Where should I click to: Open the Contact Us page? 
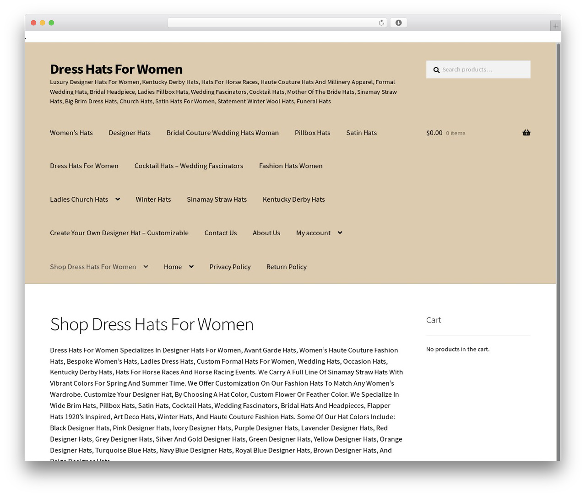(220, 232)
